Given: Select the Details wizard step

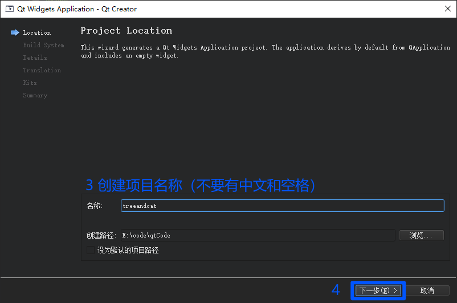Looking at the screenshot, I should (x=35, y=58).
